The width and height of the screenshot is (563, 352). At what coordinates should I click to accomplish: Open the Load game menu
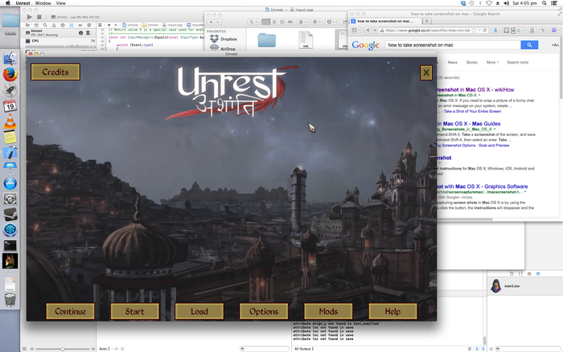click(199, 312)
